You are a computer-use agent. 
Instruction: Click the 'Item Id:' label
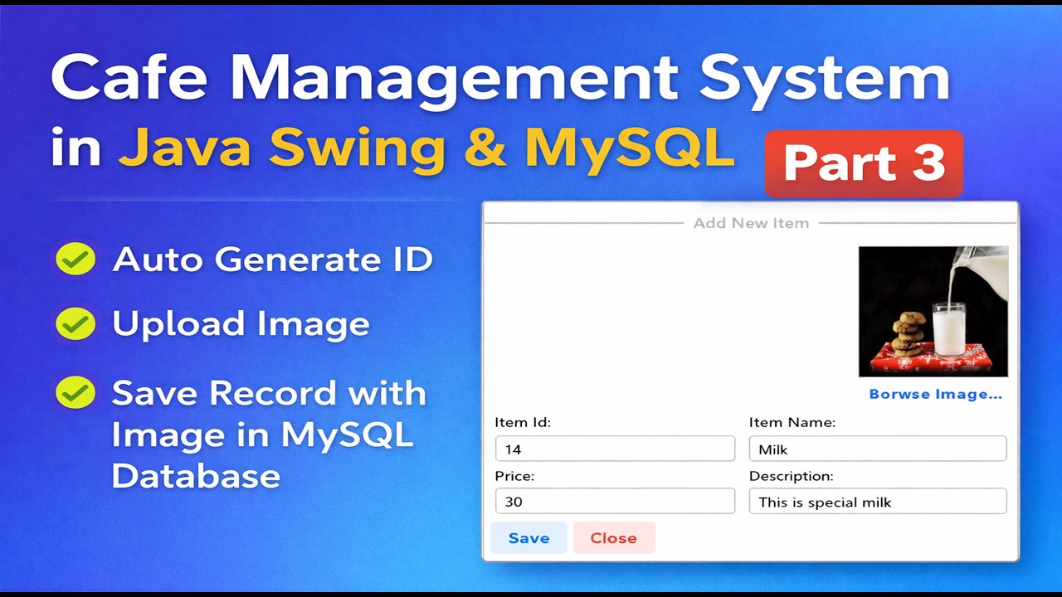(x=523, y=422)
